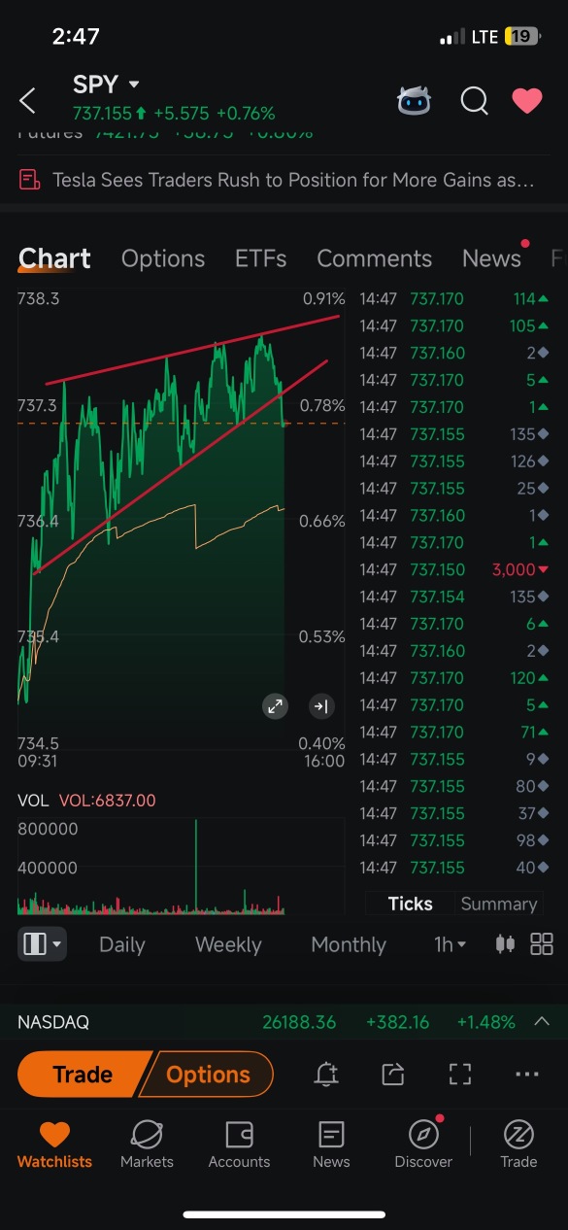Tap the tick row with volume 114

click(453, 298)
